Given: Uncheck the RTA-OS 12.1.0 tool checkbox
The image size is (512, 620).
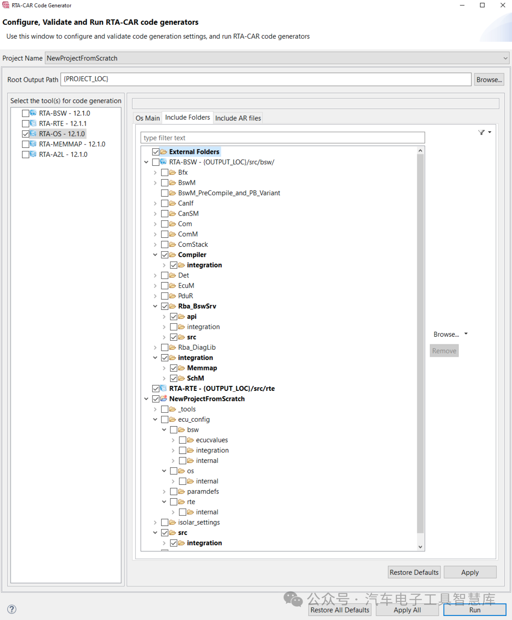Looking at the screenshot, I should (x=26, y=134).
